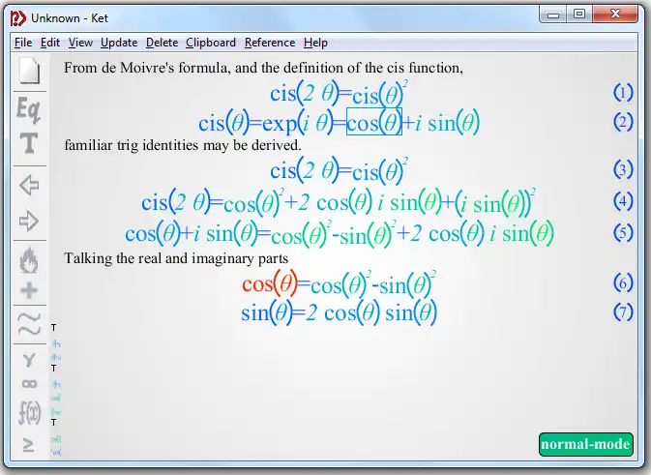Click the (i sin(θ))² term in equation 4
651x475 pixels.
(x=495, y=202)
